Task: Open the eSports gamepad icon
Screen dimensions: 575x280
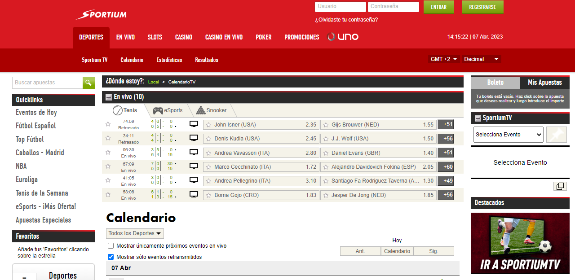Action: [x=158, y=110]
